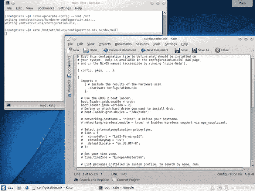The height and width of the screenshot is (191, 255).
Task: Click the file manager icon in the bottom panel
Action: 19,188
